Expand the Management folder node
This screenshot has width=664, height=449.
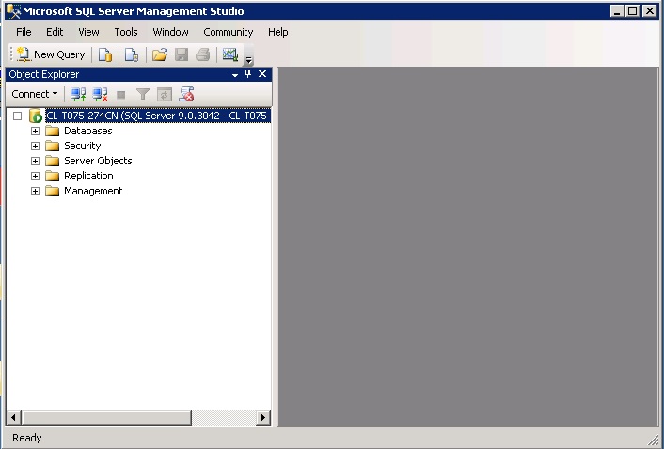coord(35,191)
